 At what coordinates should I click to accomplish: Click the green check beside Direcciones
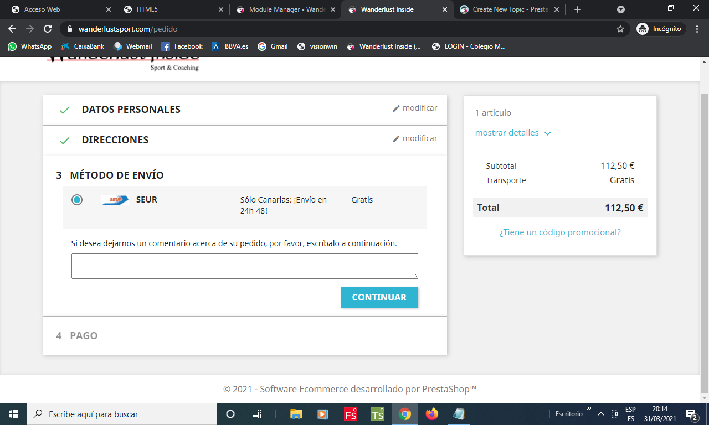[65, 141]
